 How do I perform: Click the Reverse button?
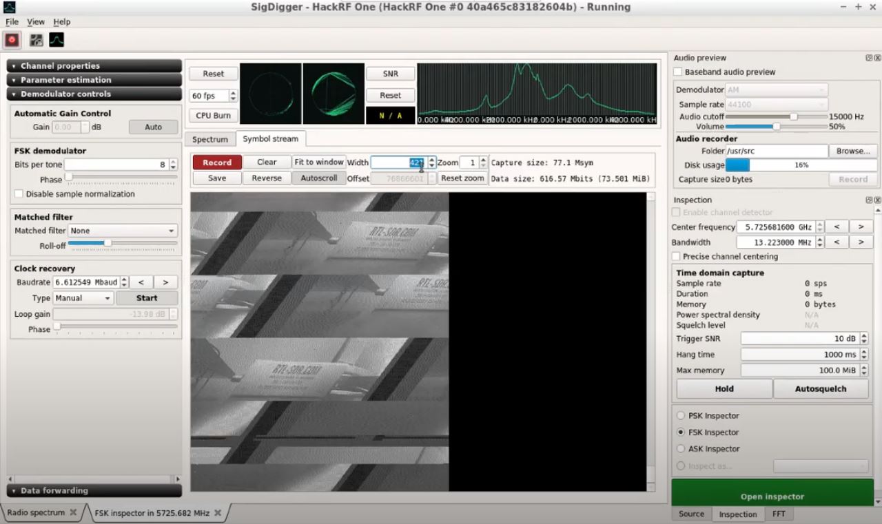(267, 178)
